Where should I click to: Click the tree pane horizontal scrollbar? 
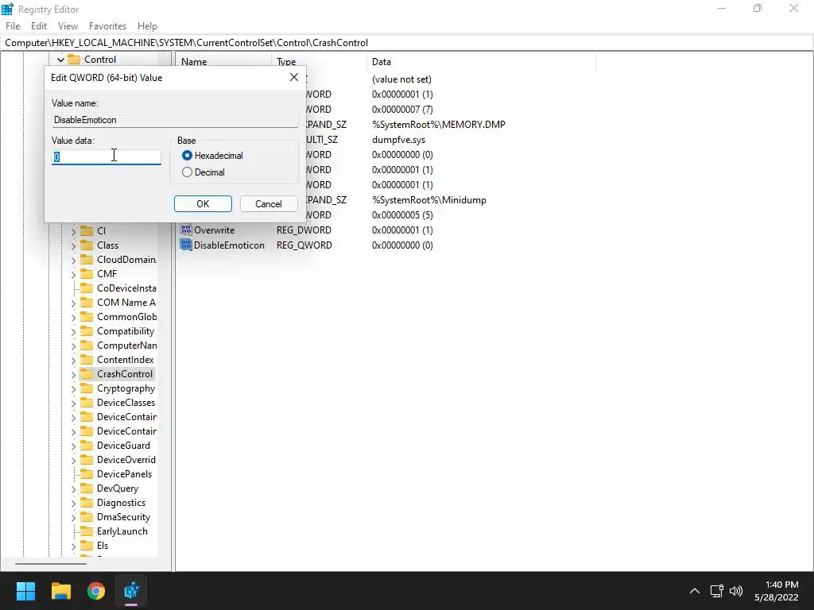pos(51,563)
